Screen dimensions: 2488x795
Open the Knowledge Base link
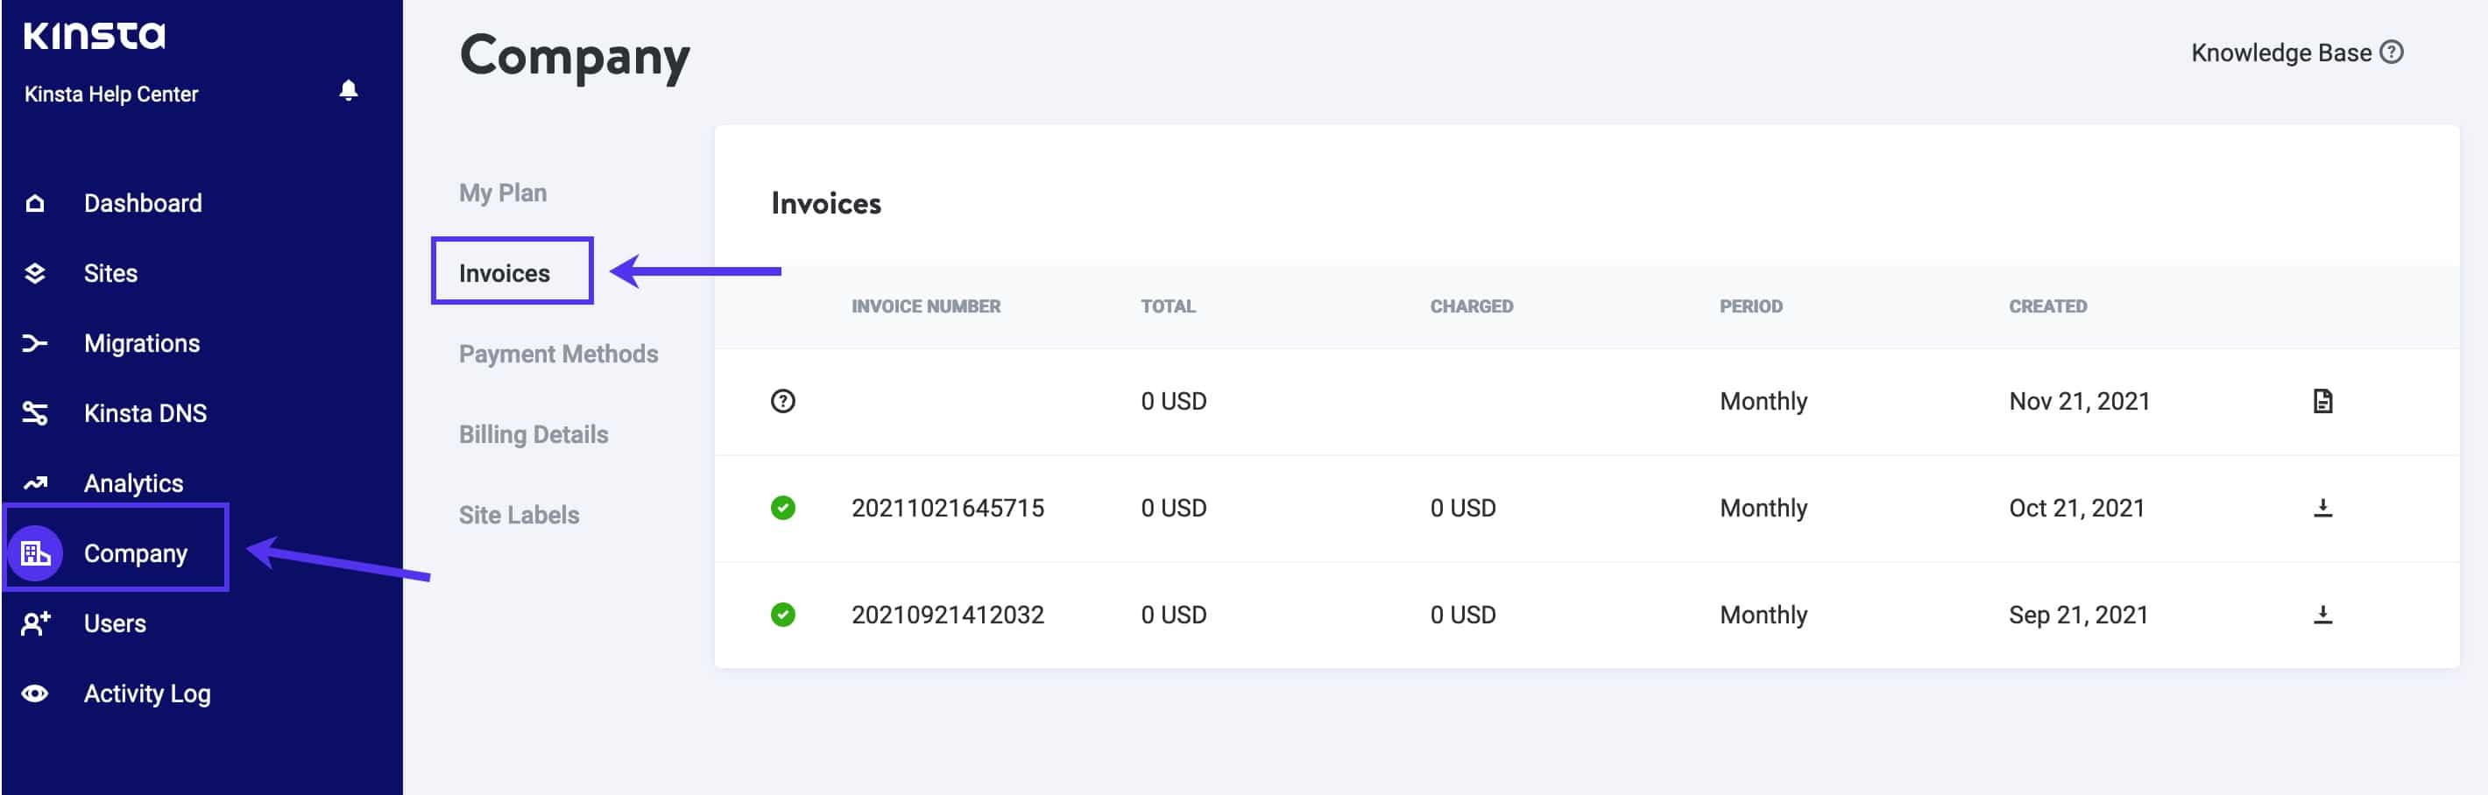tap(2280, 53)
